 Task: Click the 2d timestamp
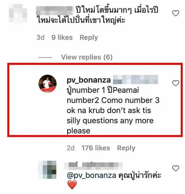coord(71,148)
